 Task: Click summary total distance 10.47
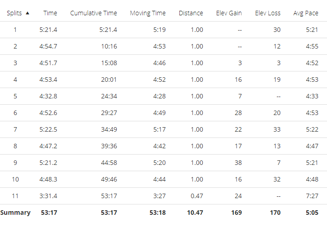click(x=195, y=213)
